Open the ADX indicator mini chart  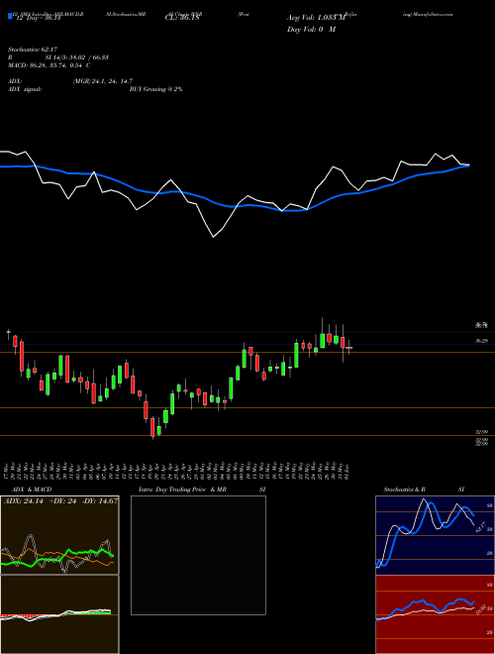(59, 535)
